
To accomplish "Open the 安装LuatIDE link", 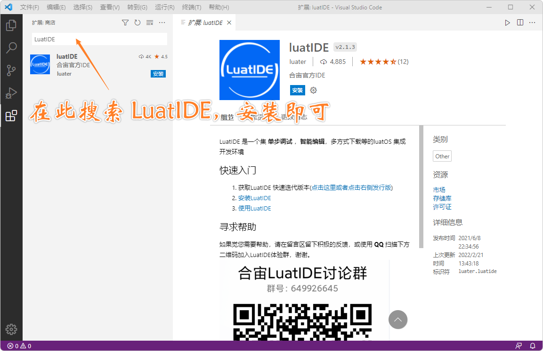I will 254,198.
